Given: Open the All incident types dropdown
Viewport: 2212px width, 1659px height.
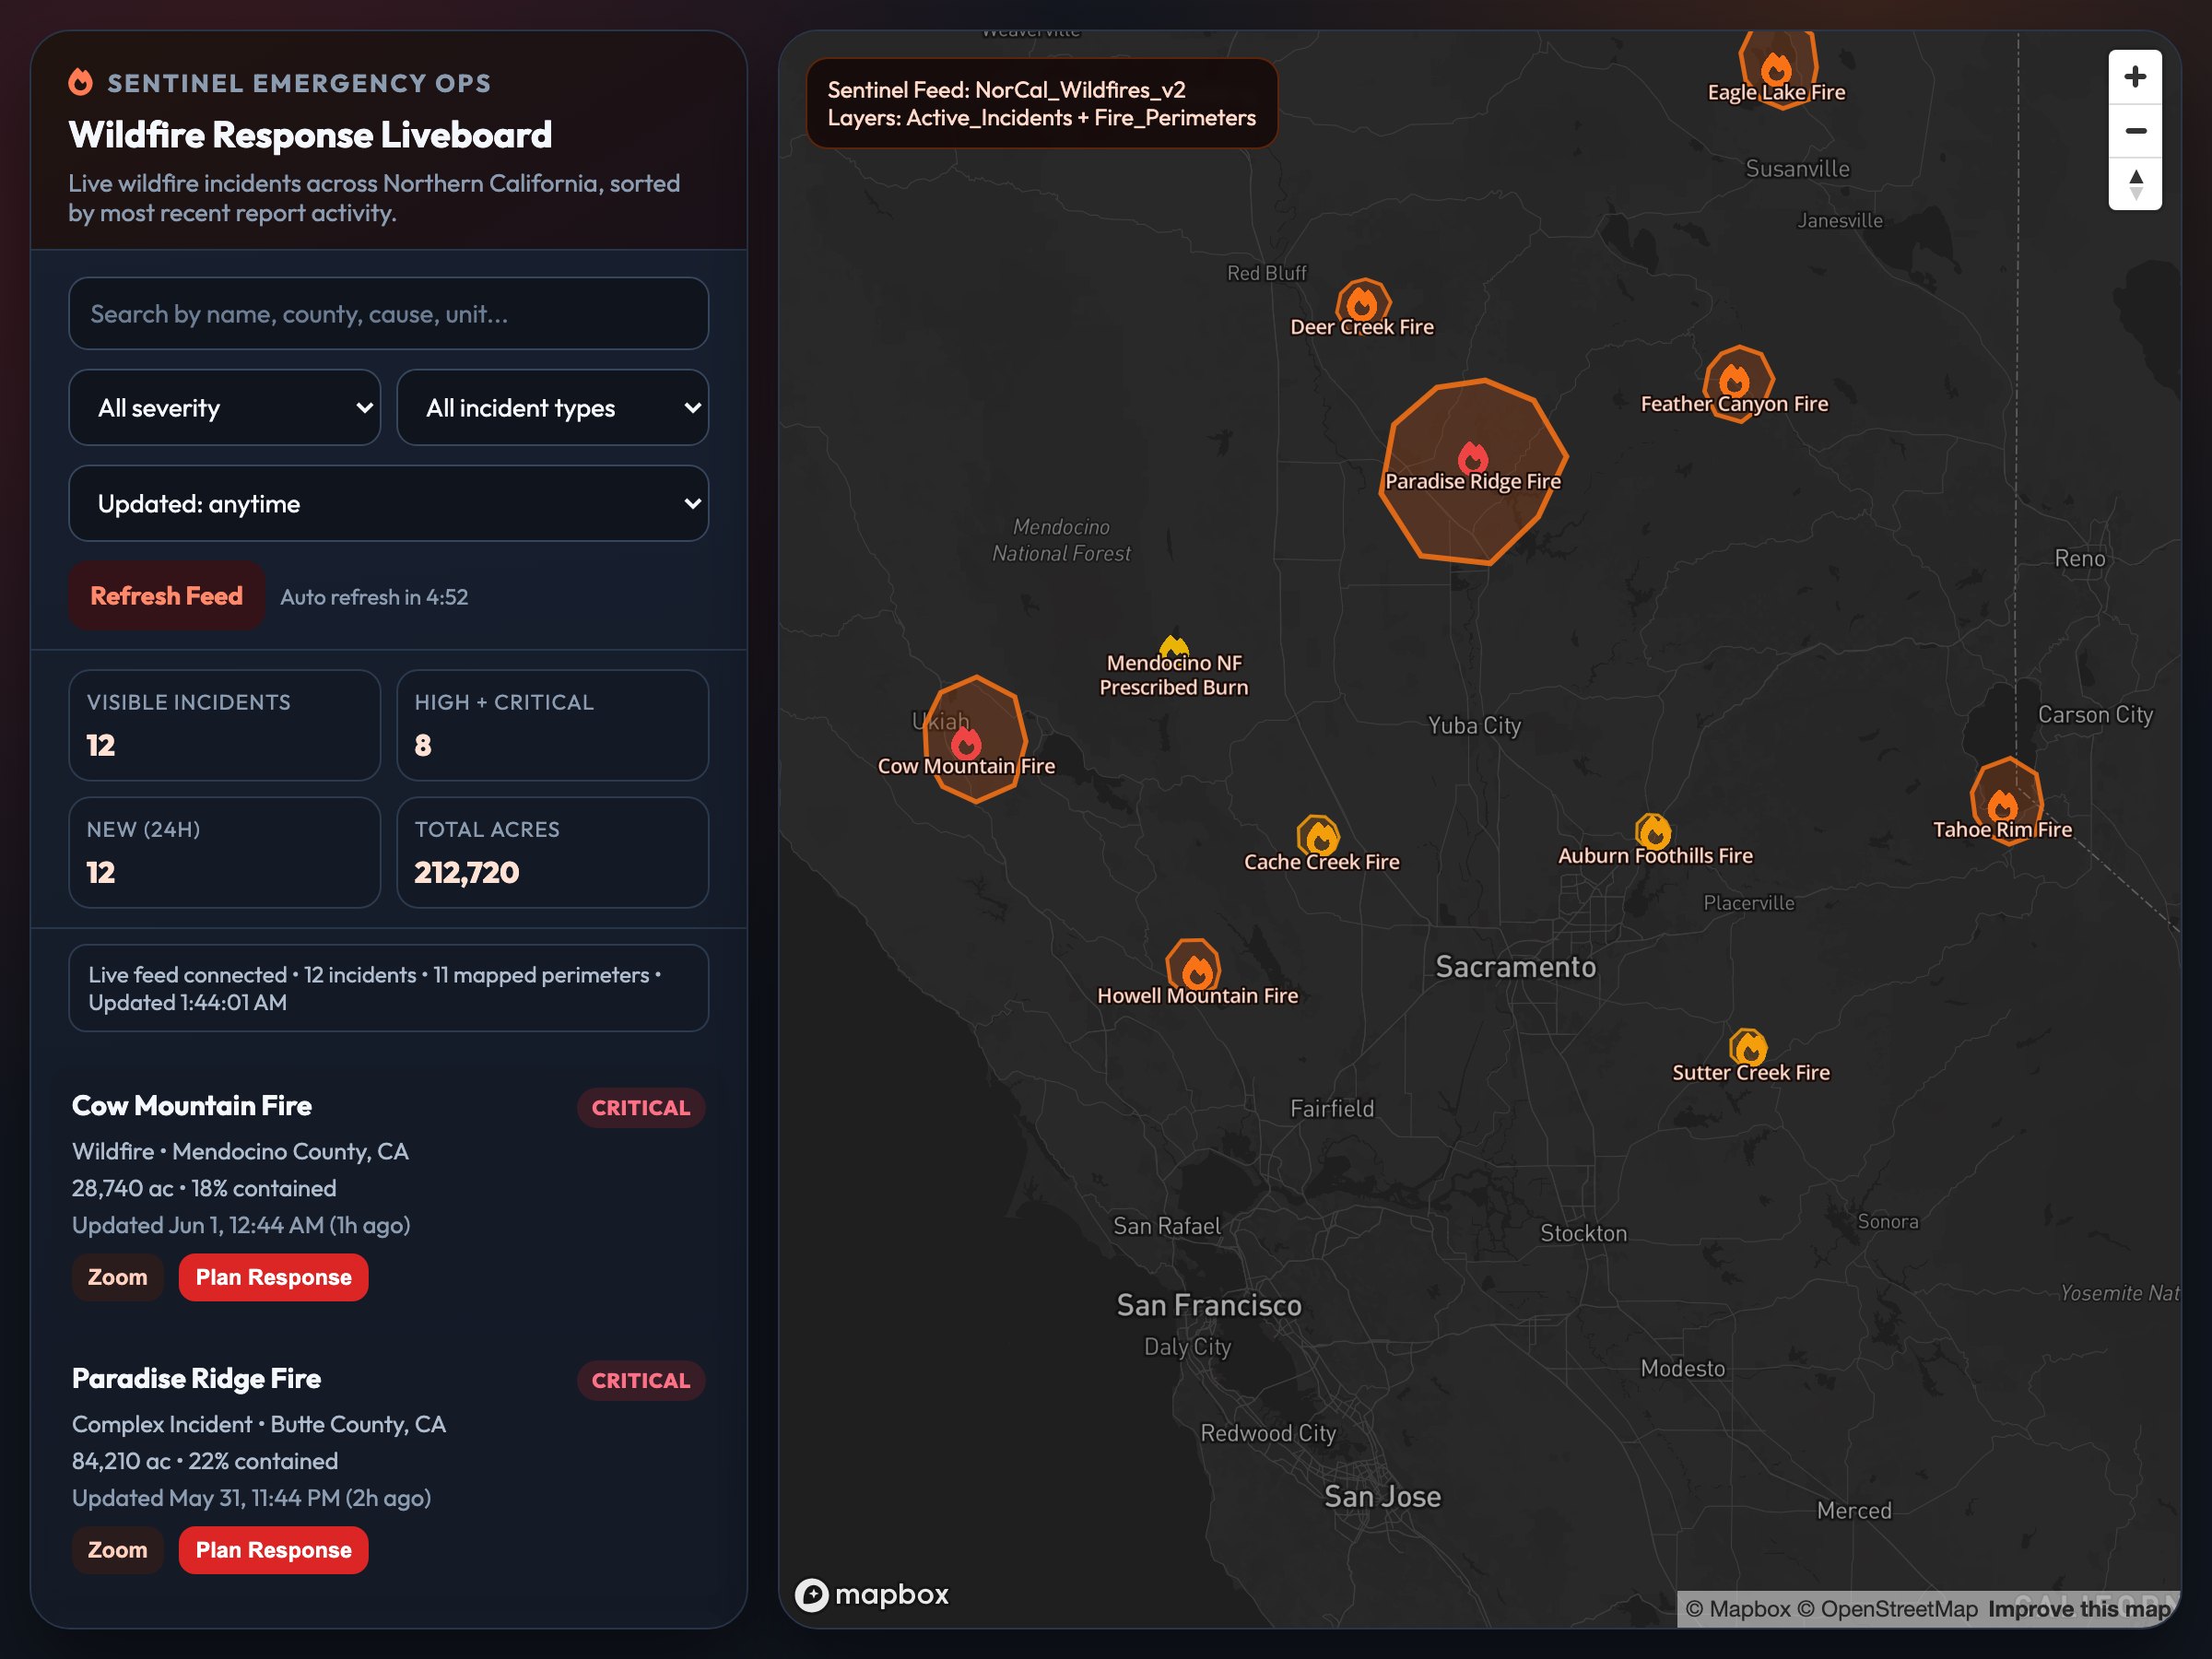Looking at the screenshot, I should coord(553,408).
